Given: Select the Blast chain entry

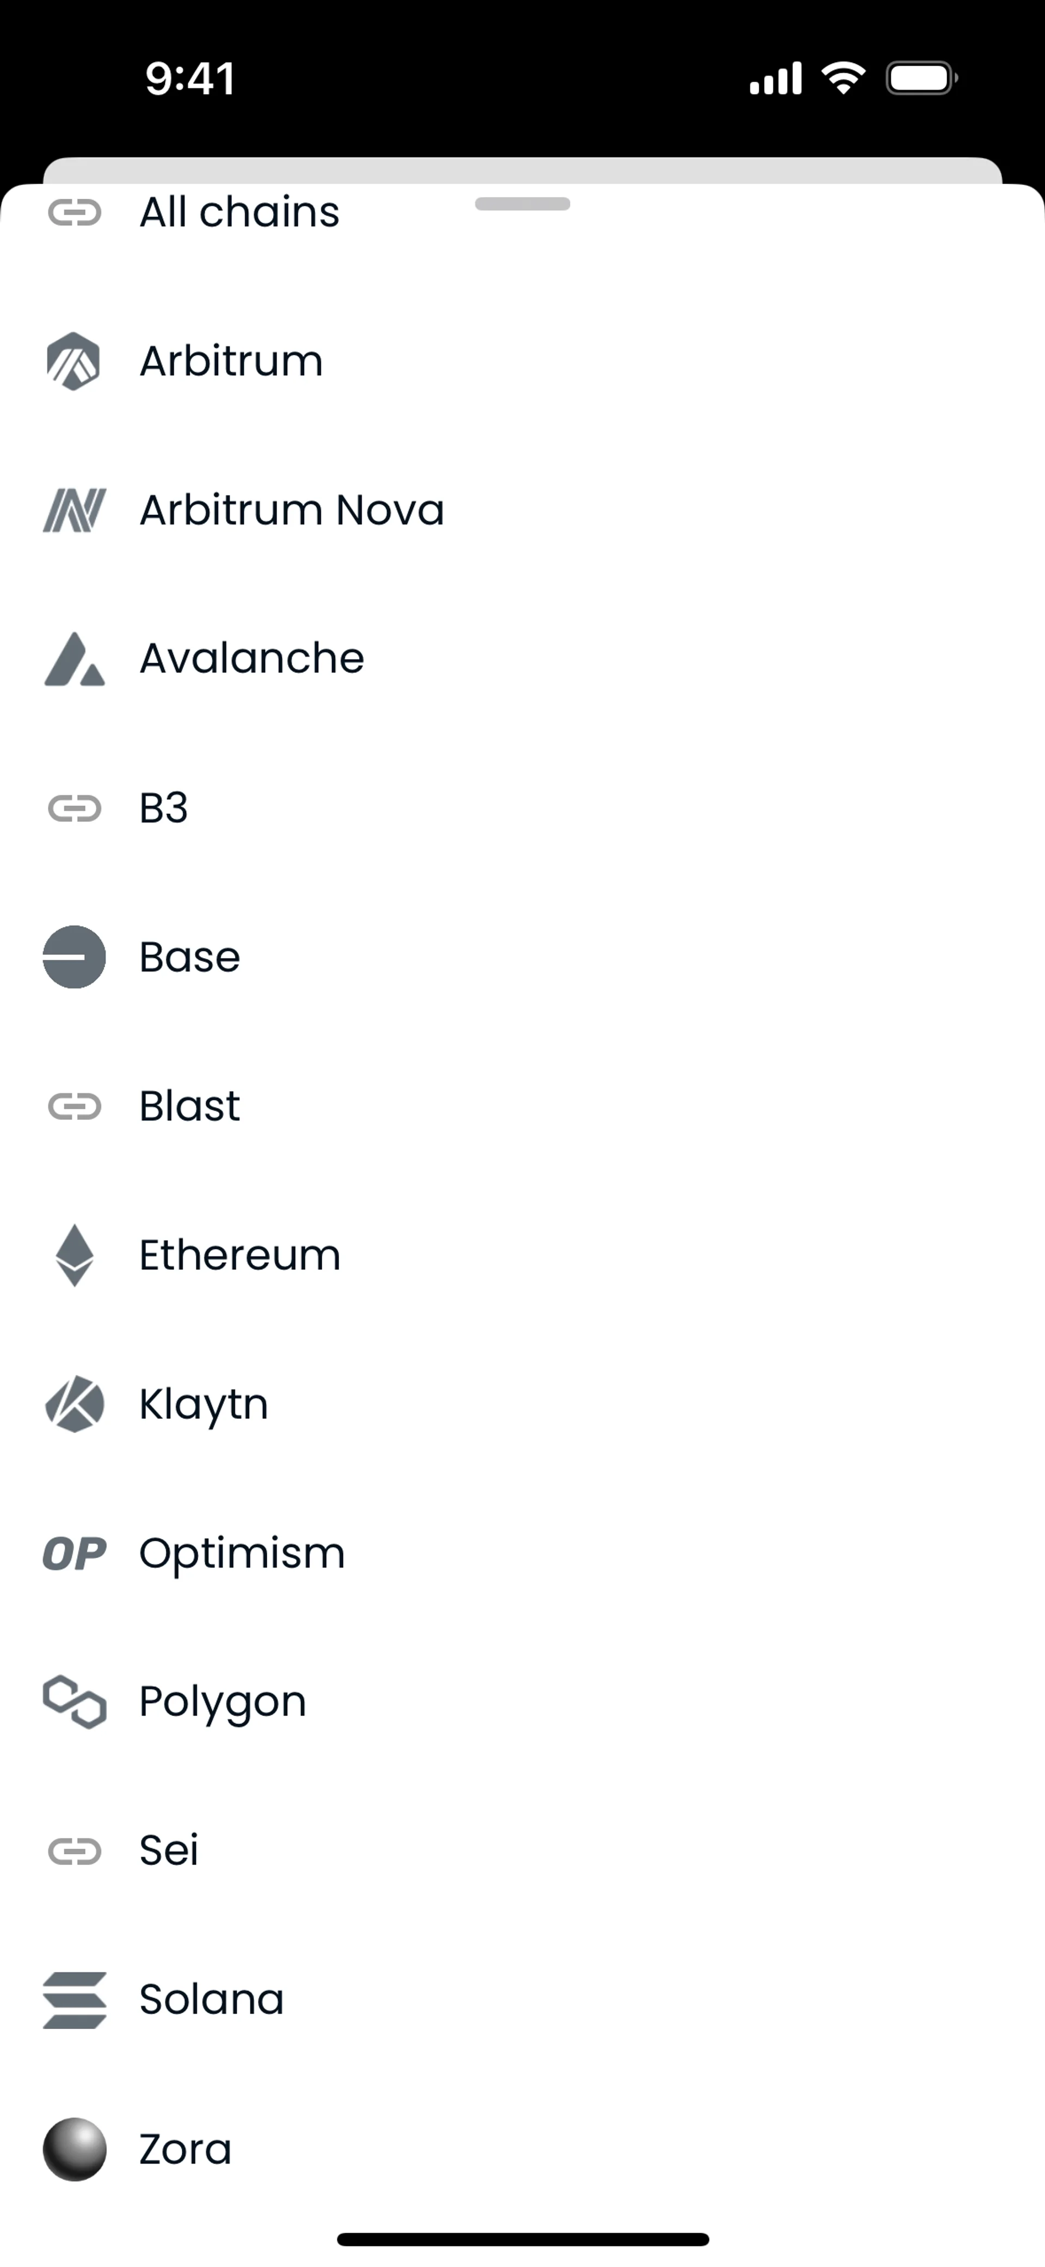Looking at the screenshot, I should click(x=189, y=1106).
